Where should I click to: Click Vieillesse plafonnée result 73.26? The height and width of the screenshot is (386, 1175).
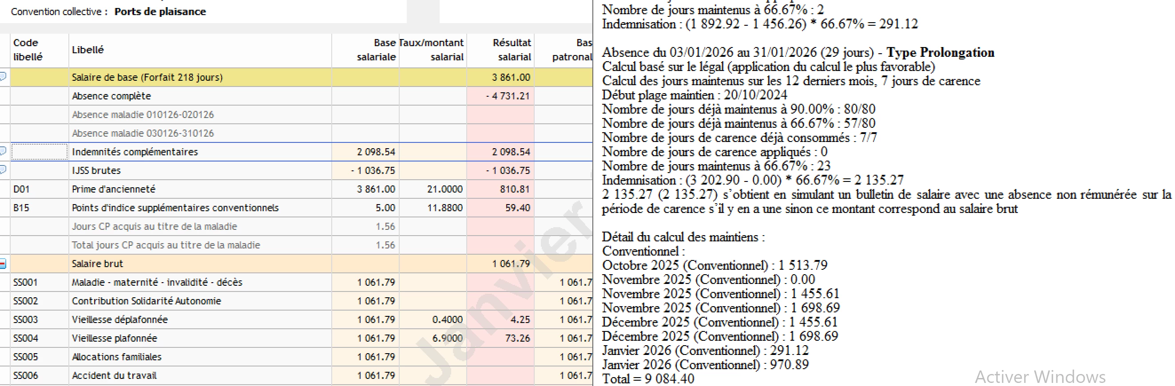coord(517,339)
